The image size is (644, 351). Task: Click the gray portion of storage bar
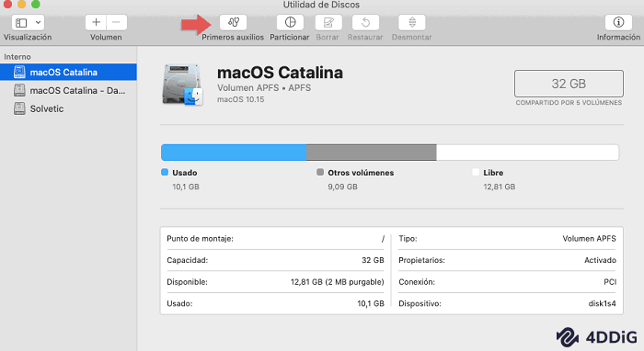pos(372,153)
